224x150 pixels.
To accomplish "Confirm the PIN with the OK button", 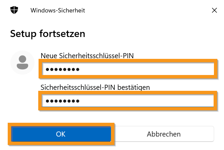I will 61,134.
